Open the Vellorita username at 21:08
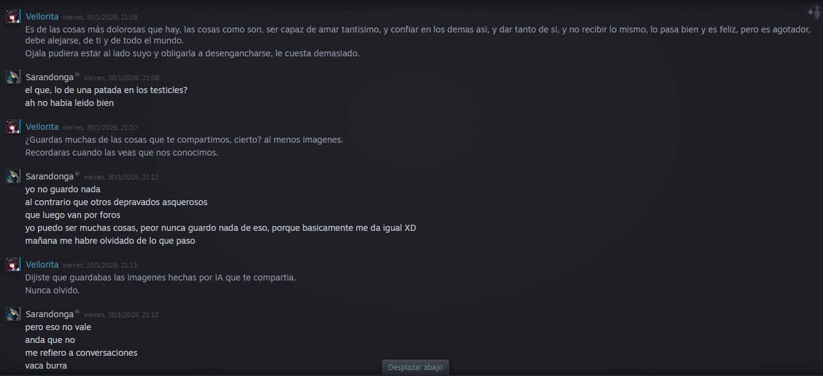The width and height of the screenshot is (823, 376). tap(42, 17)
